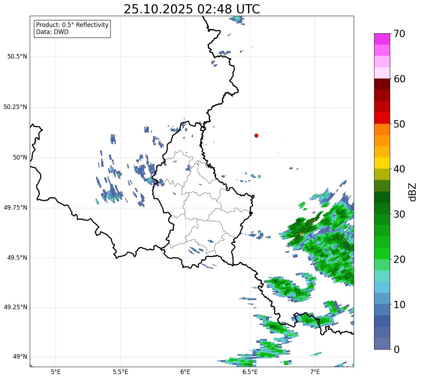The height and width of the screenshot is (379, 421).
Task: Click the dBZ colorbar axis label
Action: tap(413, 191)
